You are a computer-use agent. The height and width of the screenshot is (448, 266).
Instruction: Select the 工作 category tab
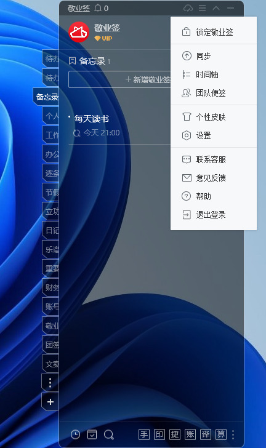tap(50, 135)
